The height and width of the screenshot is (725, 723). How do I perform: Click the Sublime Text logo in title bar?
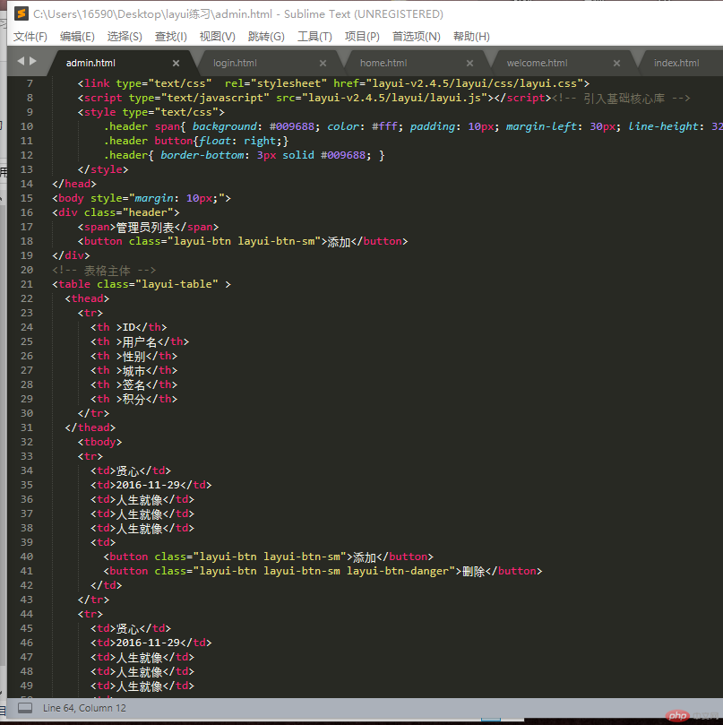(22, 13)
